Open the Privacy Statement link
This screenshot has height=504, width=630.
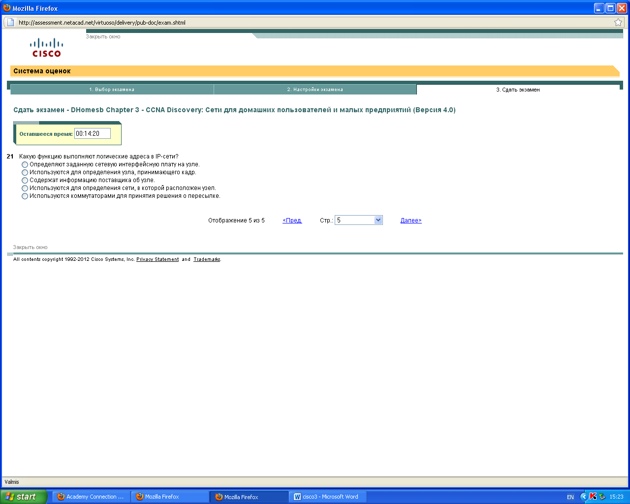tap(157, 259)
